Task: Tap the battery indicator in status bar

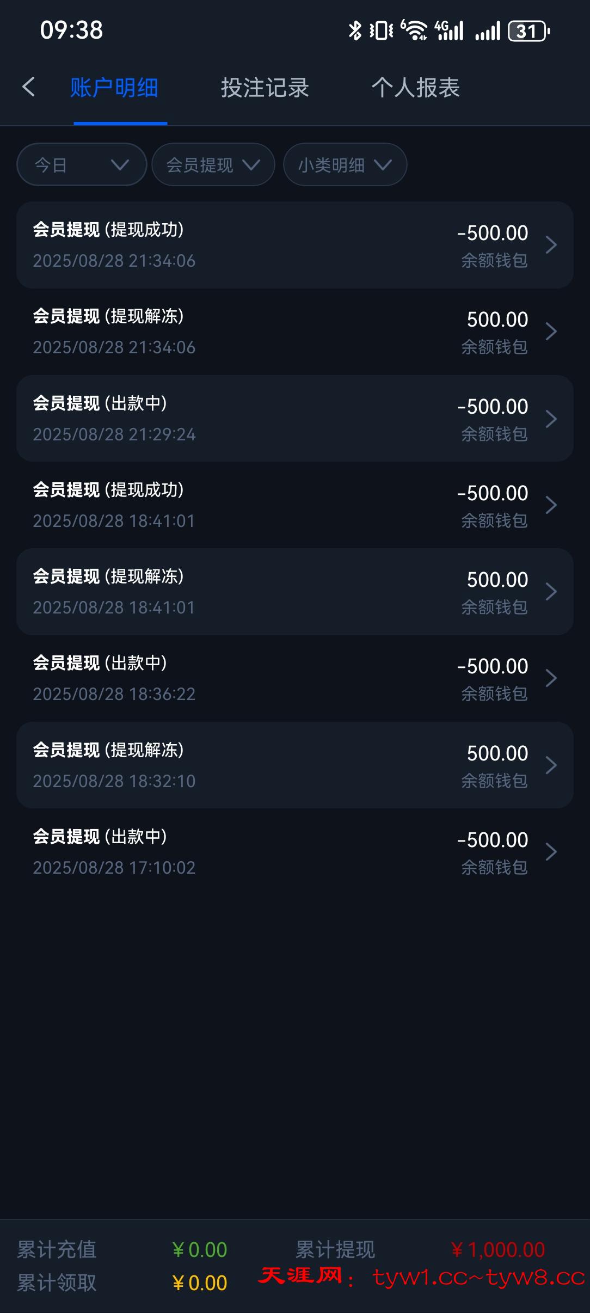Action: tap(528, 31)
